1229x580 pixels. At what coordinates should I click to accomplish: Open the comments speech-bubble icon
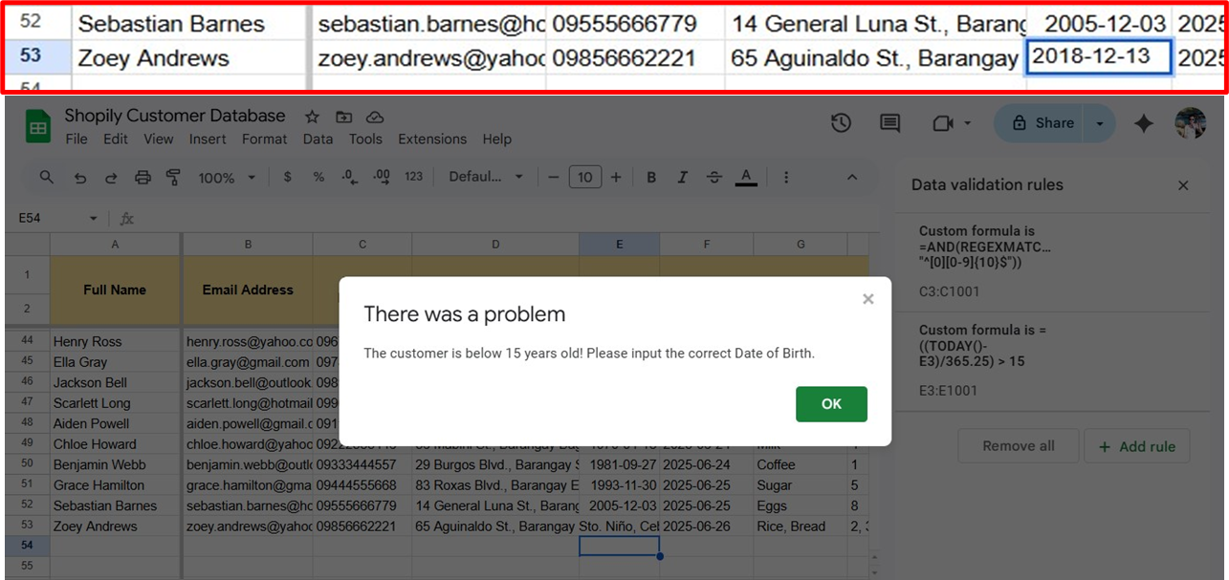click(890, 123)
